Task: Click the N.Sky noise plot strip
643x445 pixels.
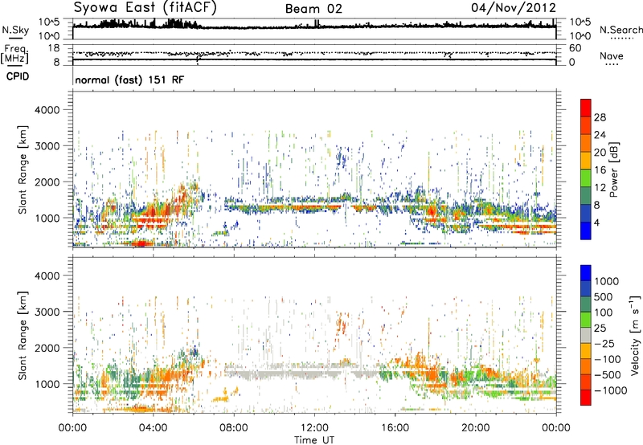Action: click(x=314, y=29)
